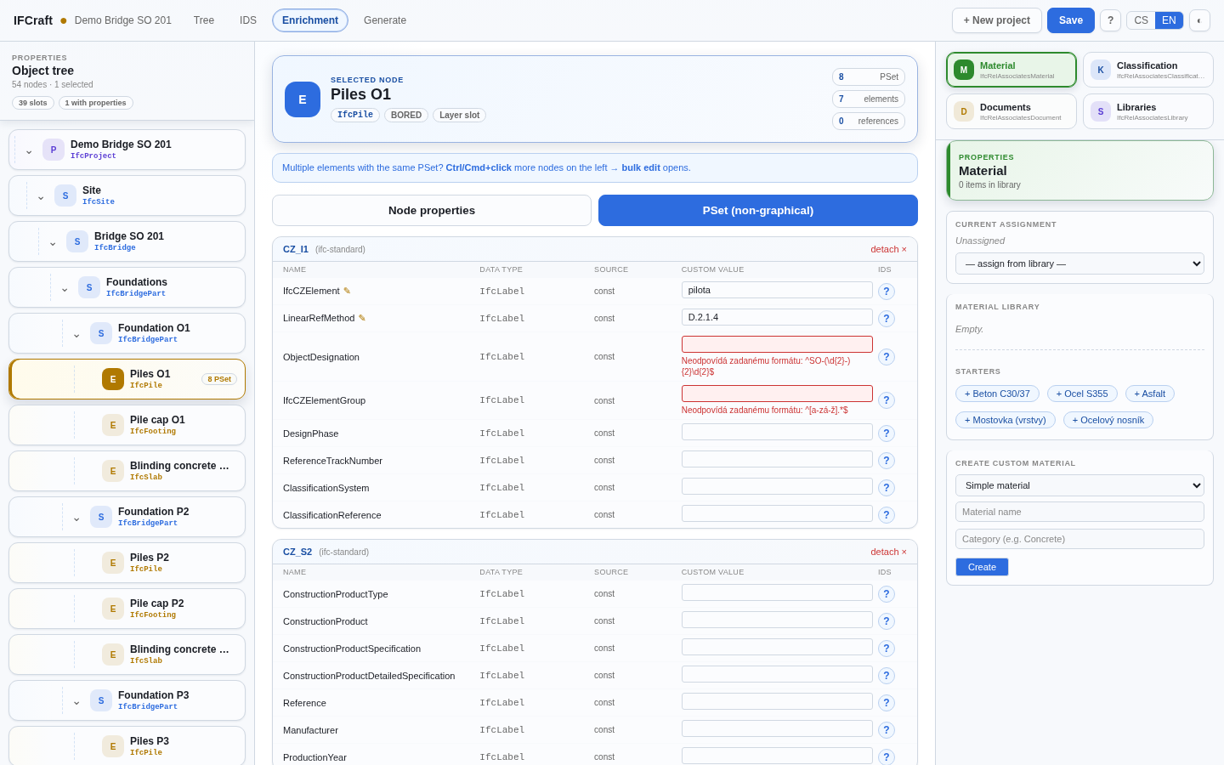Collapse the right panel with the top-bar arrow

(x=1199, y=20)
